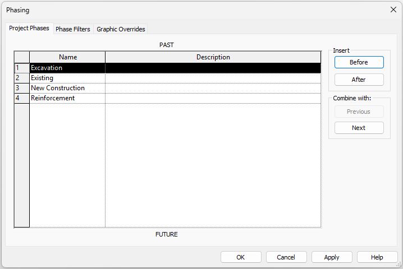
Task: Click the Name column header
Action: coord(67,57)
